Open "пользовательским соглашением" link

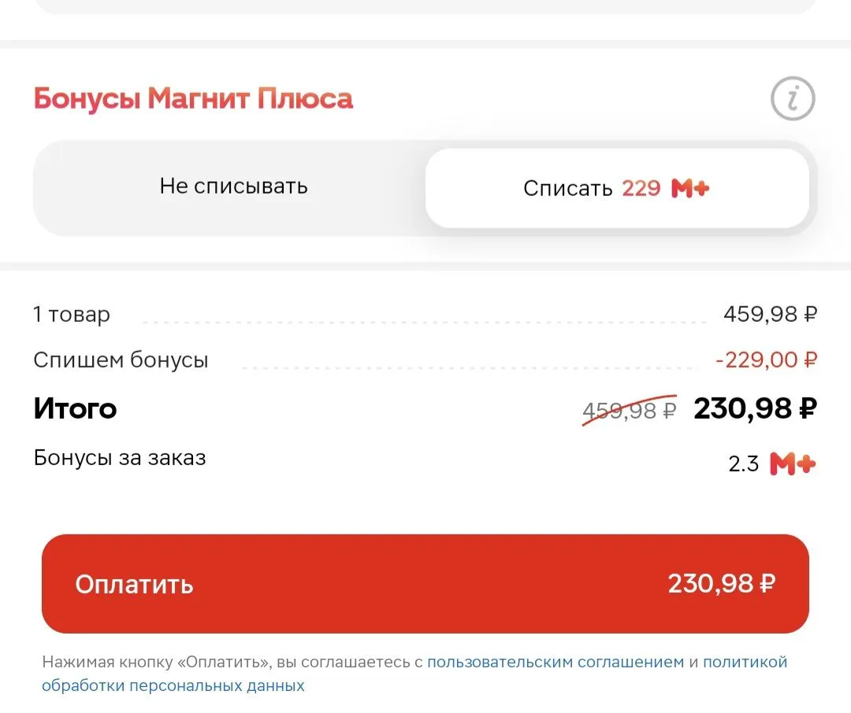pos(556,662)
